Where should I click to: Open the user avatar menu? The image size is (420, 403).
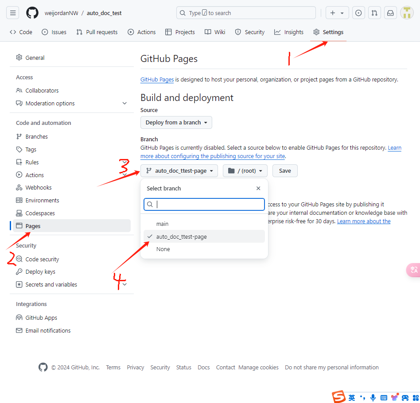[407, 13]
